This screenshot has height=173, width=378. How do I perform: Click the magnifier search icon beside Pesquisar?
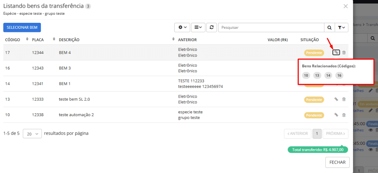(x=329, y=27)
